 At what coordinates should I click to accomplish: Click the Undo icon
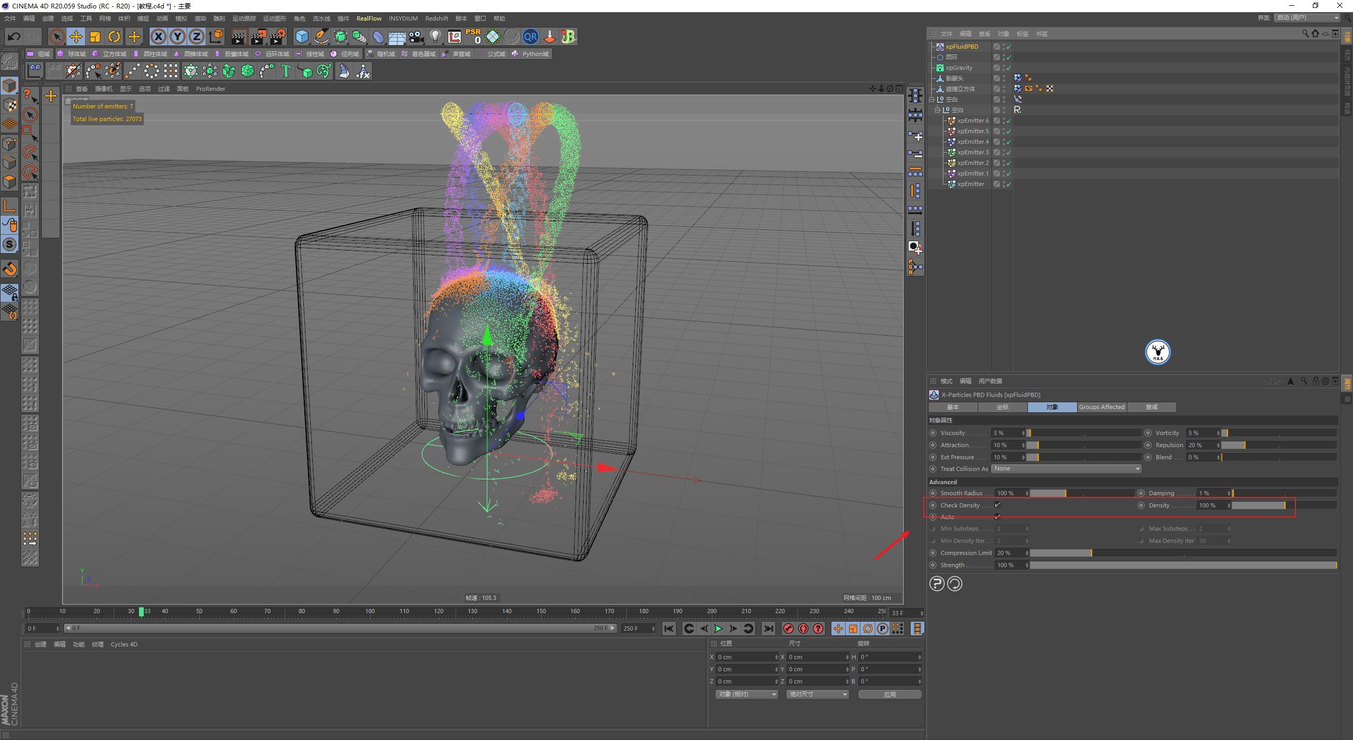tap(14, 36)
